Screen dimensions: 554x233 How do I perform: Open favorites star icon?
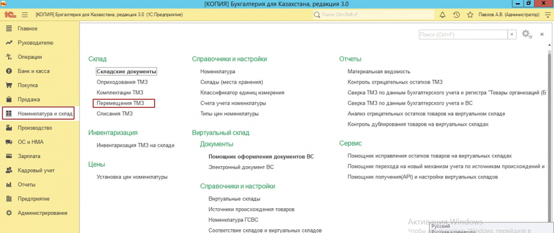click(470, 15)
